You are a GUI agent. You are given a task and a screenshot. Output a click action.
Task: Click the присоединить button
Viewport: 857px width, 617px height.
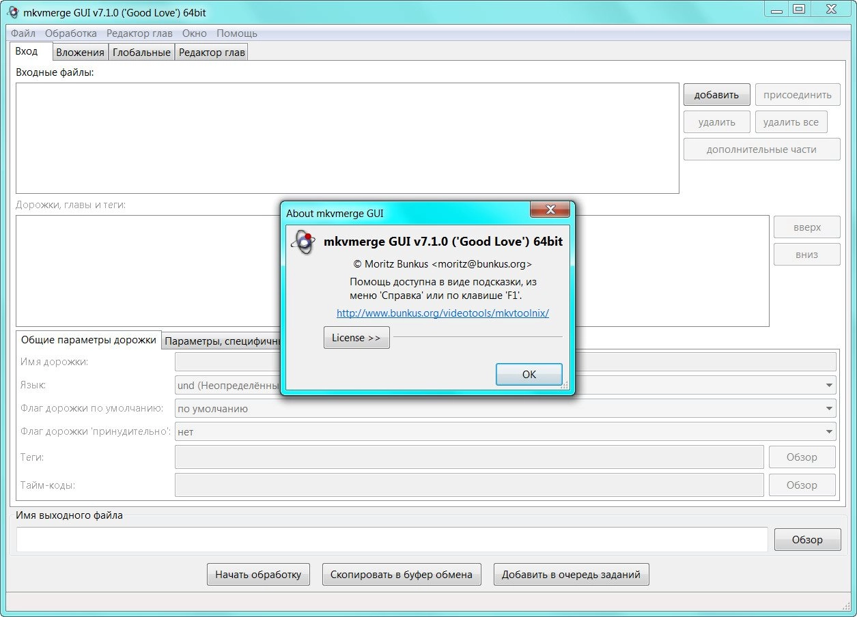798,95
